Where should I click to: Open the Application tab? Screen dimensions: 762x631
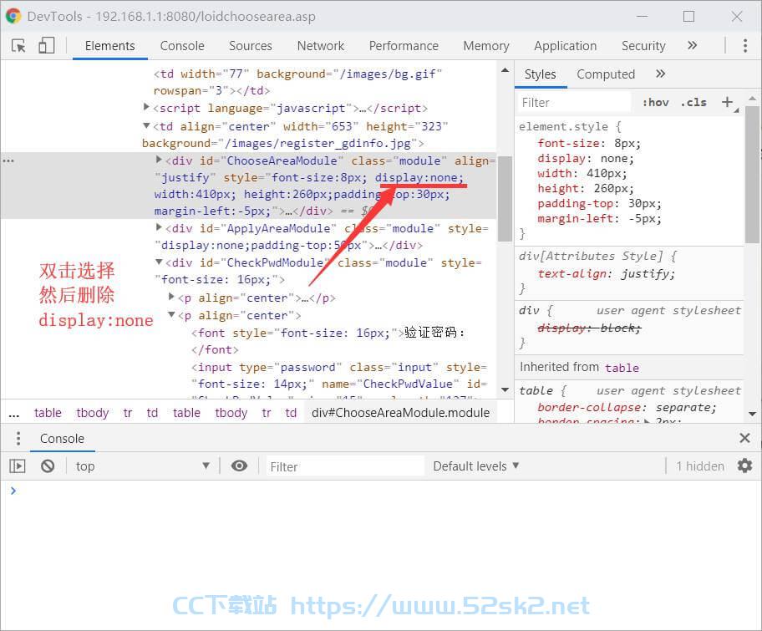coord(565,46)
